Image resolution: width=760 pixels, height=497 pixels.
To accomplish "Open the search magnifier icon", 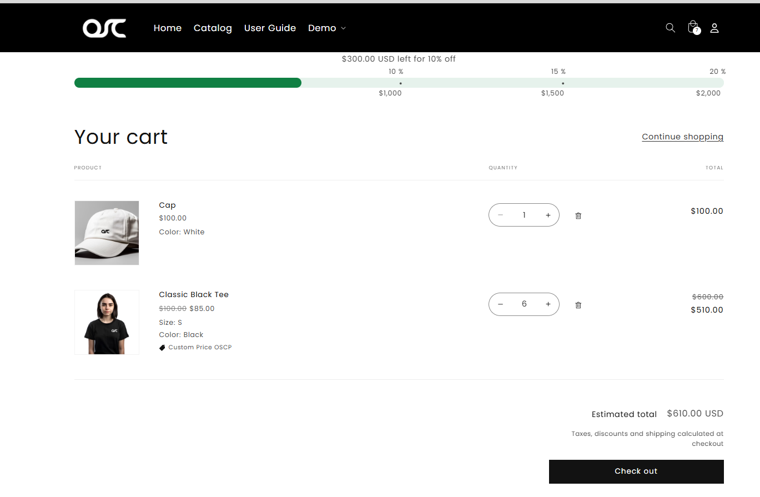I will [670, 28].
